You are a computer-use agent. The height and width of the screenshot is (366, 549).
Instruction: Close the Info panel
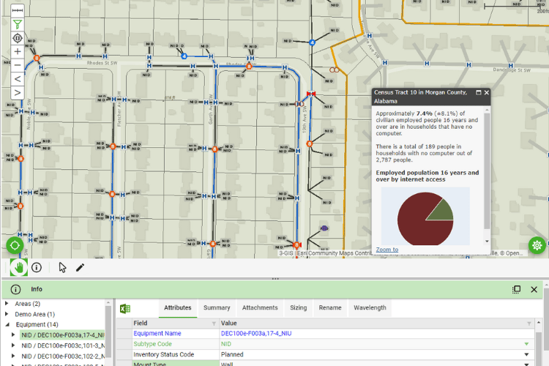(x=534, y=289)
